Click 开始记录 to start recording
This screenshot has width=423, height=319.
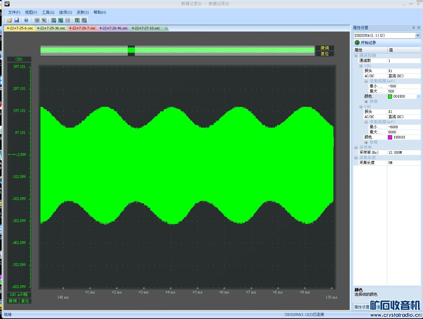tap(368, 43)
